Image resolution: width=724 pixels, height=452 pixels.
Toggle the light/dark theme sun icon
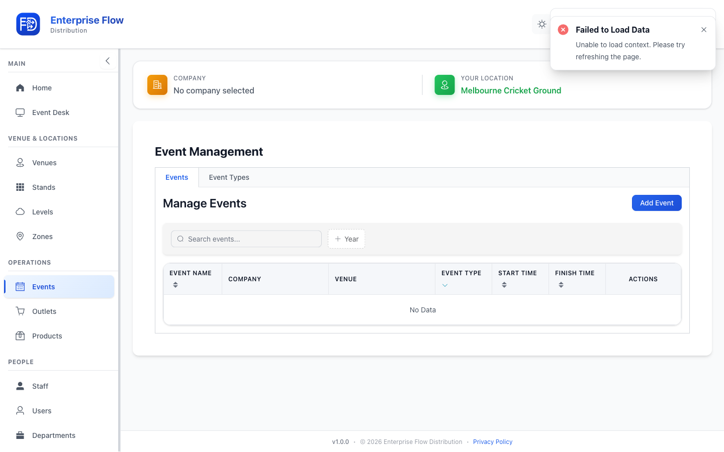(x=541, y=24)
